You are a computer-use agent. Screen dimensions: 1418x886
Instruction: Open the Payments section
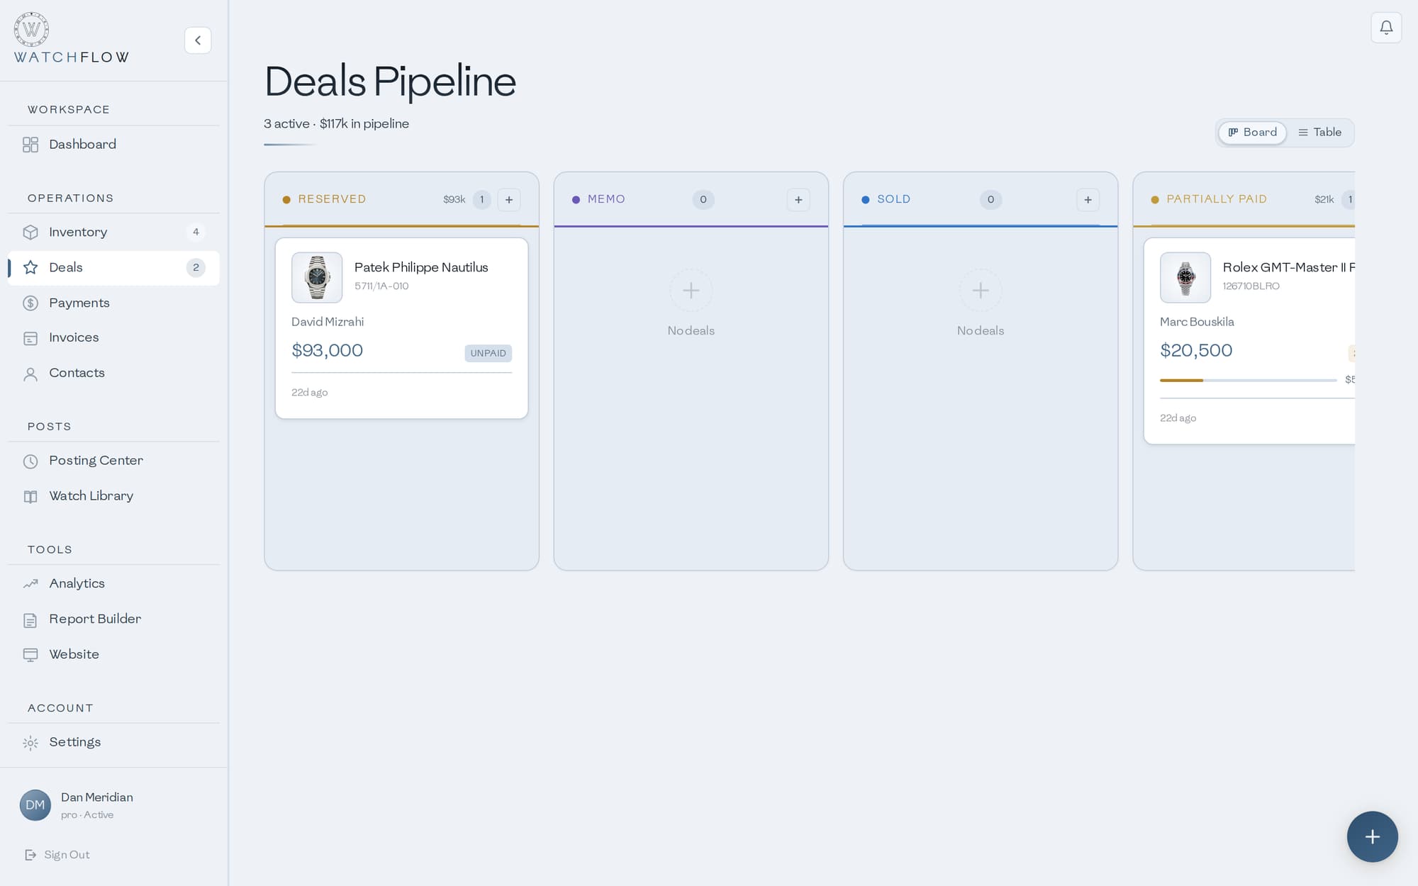[113, 303]
